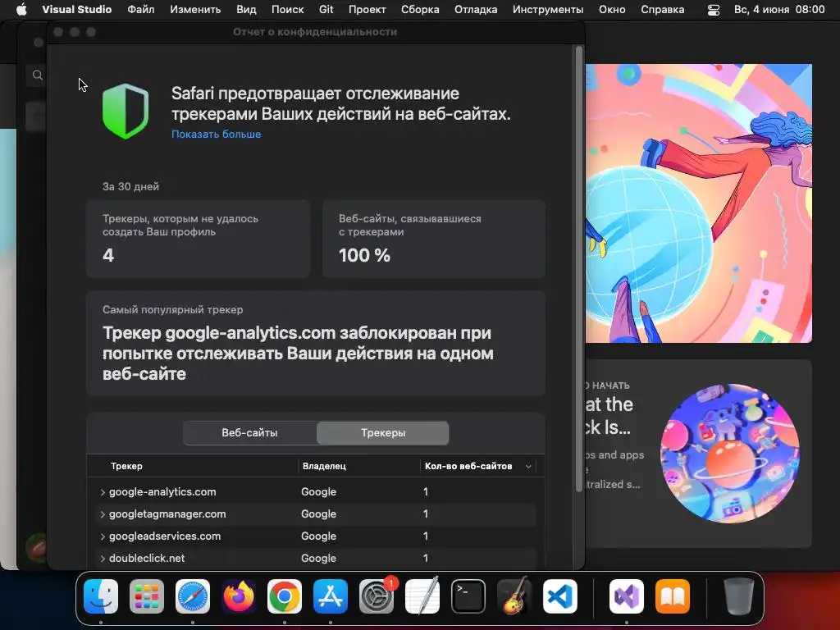840x630 pixels.
Task: Click the green privacy shield icon
Action: point(126,112)
